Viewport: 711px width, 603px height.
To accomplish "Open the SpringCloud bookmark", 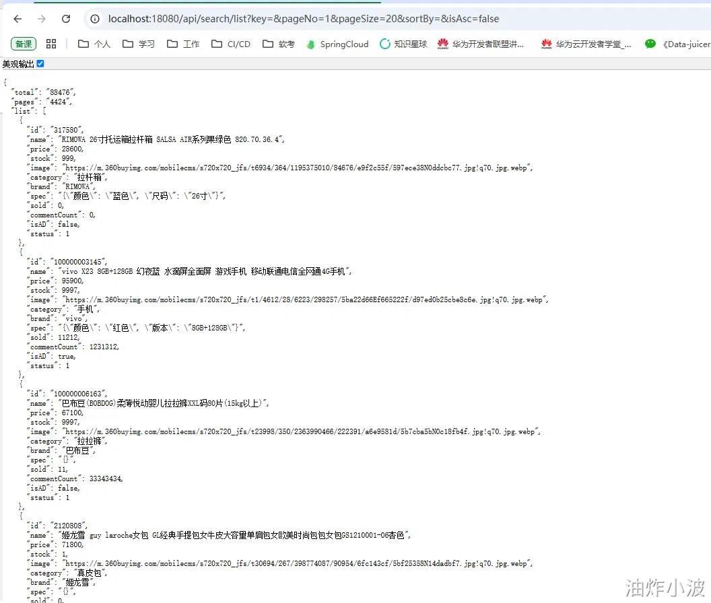I will click(x=337, y=44).
